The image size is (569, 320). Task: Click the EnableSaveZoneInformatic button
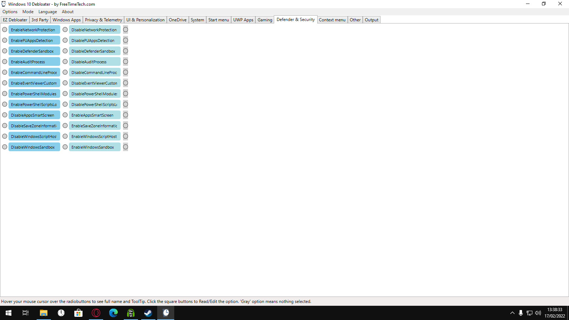[95, 126]
